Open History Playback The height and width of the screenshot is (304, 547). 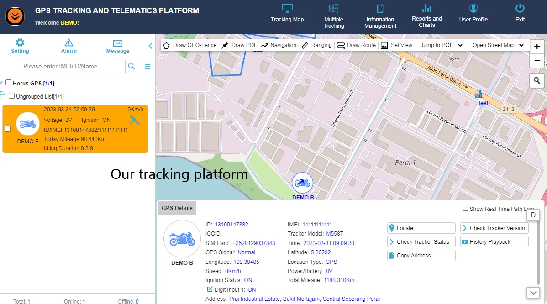pos(494,241)
